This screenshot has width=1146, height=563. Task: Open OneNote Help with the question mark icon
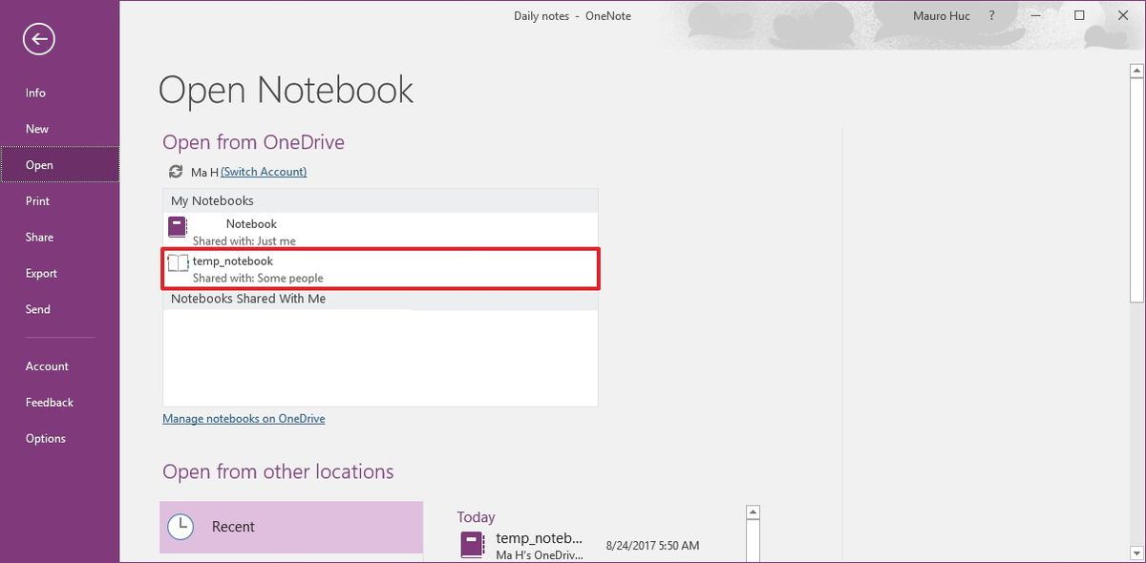[990, 15]
